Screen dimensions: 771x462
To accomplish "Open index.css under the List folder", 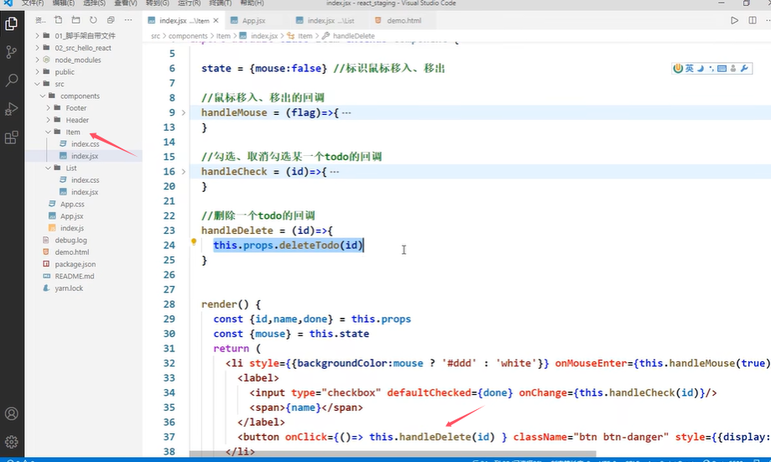I will pyautogui.click(x=84, y=180).
